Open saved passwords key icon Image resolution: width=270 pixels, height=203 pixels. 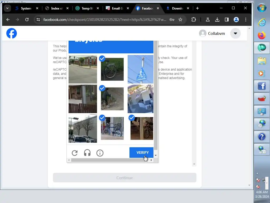172,20
